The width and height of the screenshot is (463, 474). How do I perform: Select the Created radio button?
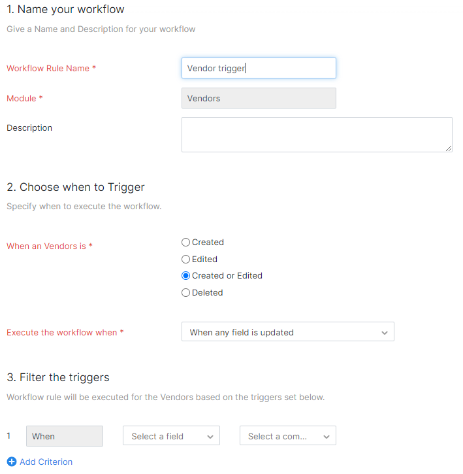coord(186,243)
